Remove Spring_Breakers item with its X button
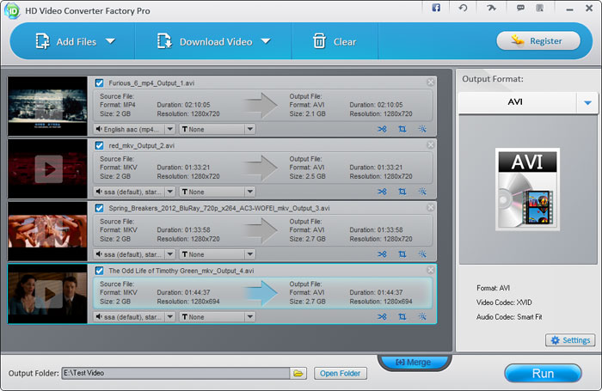The width and height of the screenshot is (602, 391). point(430,207)
